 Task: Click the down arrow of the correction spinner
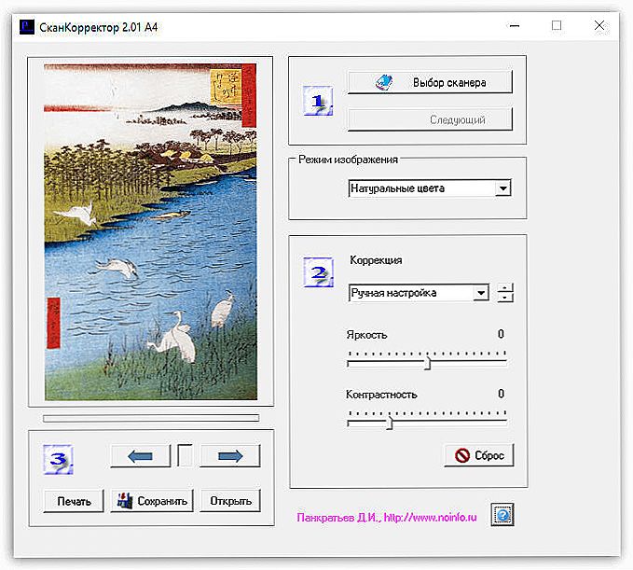[x=505, y=298]
